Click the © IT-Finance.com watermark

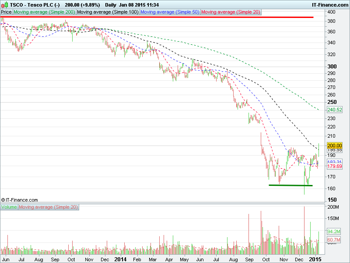point(20,200)
